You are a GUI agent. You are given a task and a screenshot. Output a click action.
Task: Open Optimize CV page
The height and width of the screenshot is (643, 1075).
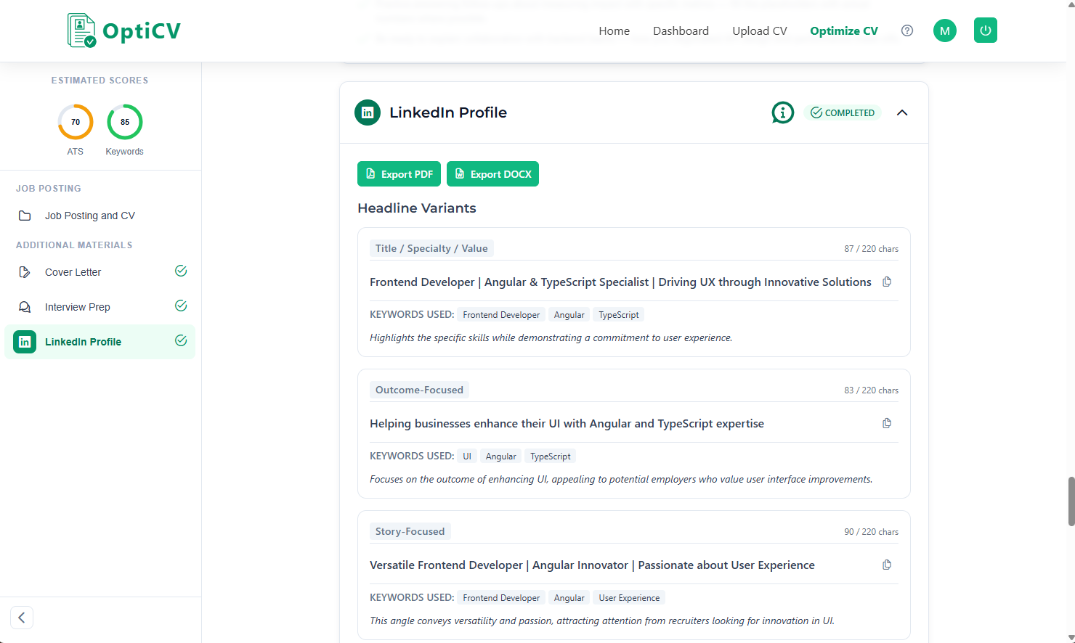pos(844,30)
